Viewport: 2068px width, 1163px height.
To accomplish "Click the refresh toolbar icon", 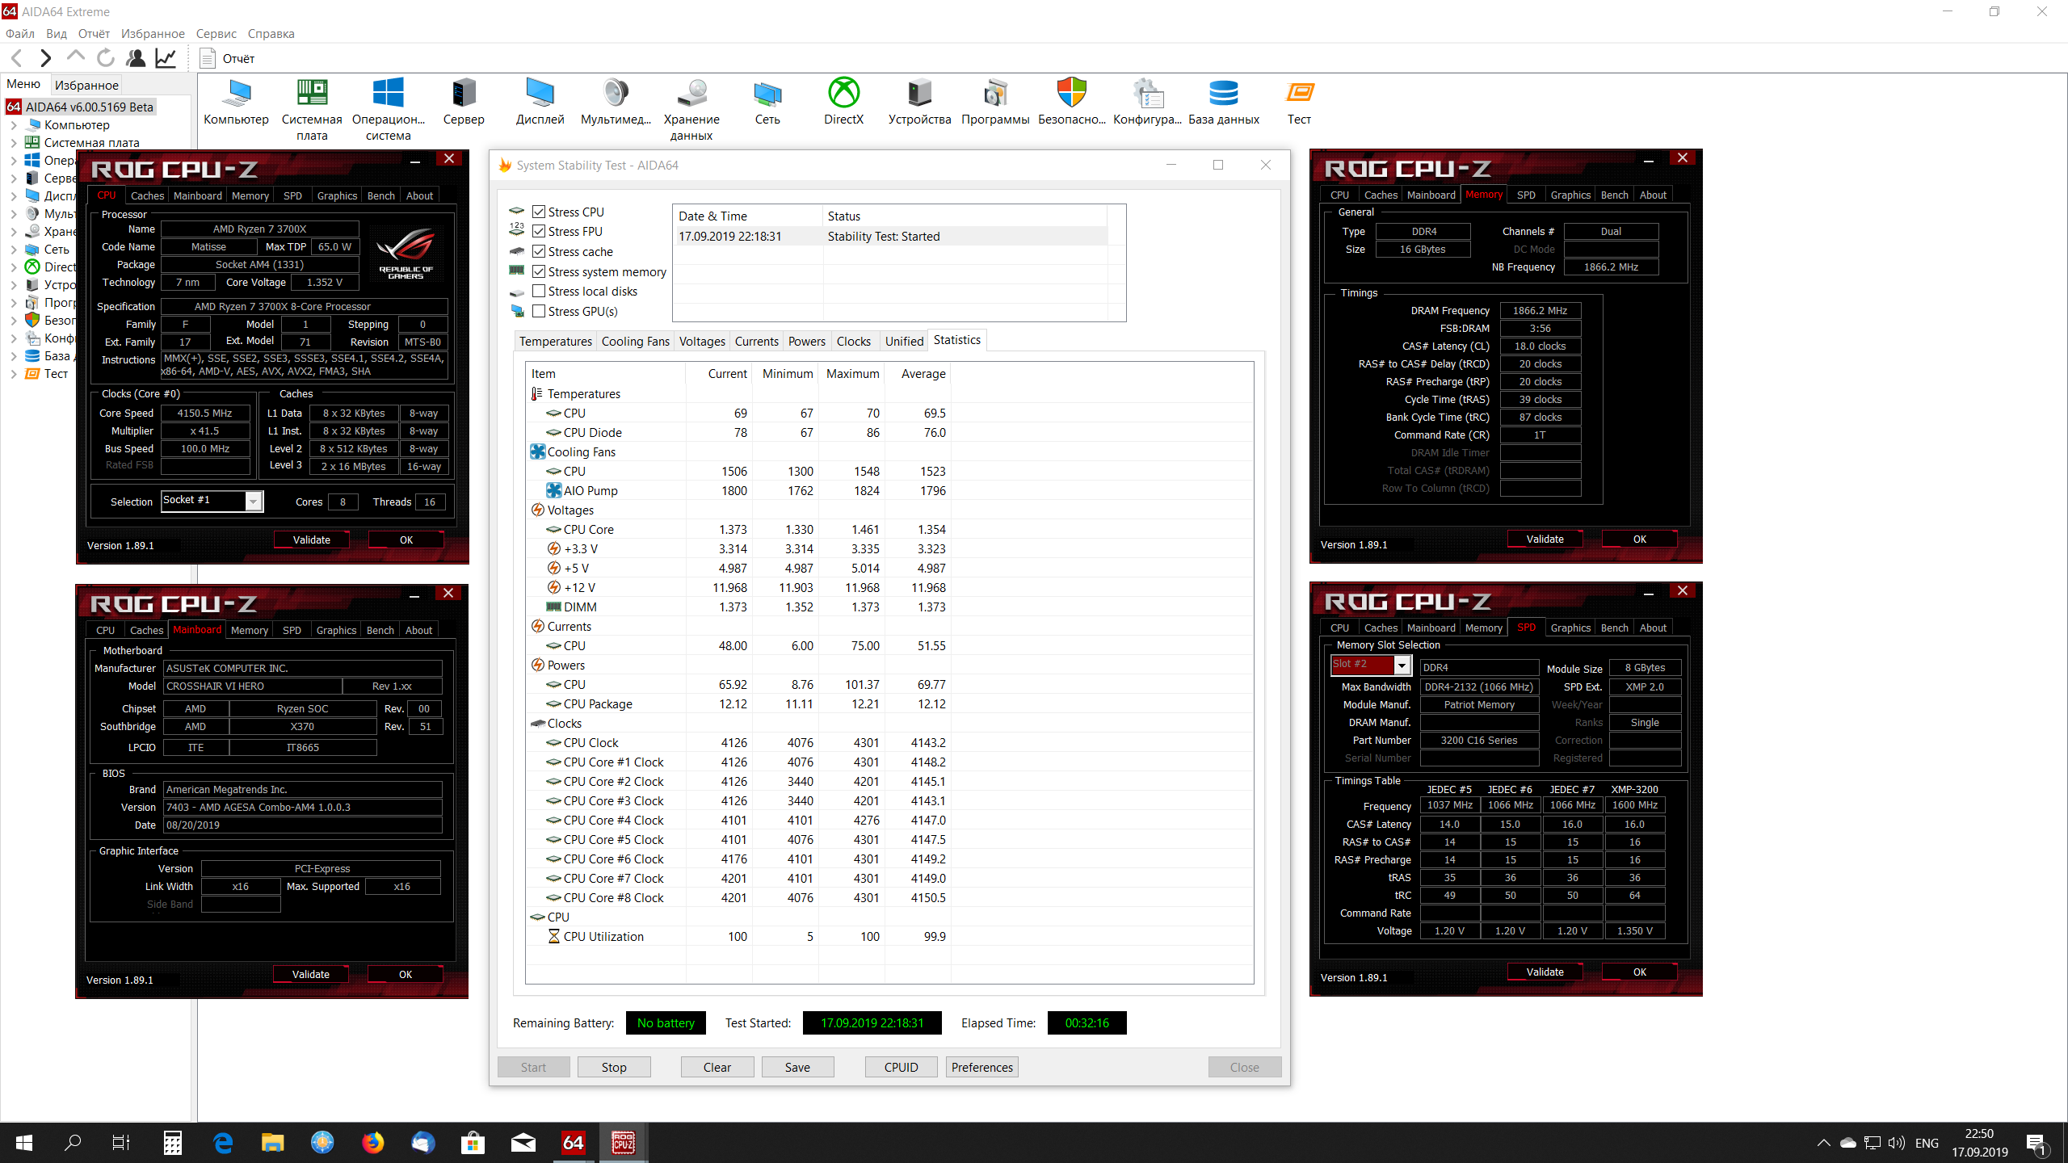I will (105, 58).
